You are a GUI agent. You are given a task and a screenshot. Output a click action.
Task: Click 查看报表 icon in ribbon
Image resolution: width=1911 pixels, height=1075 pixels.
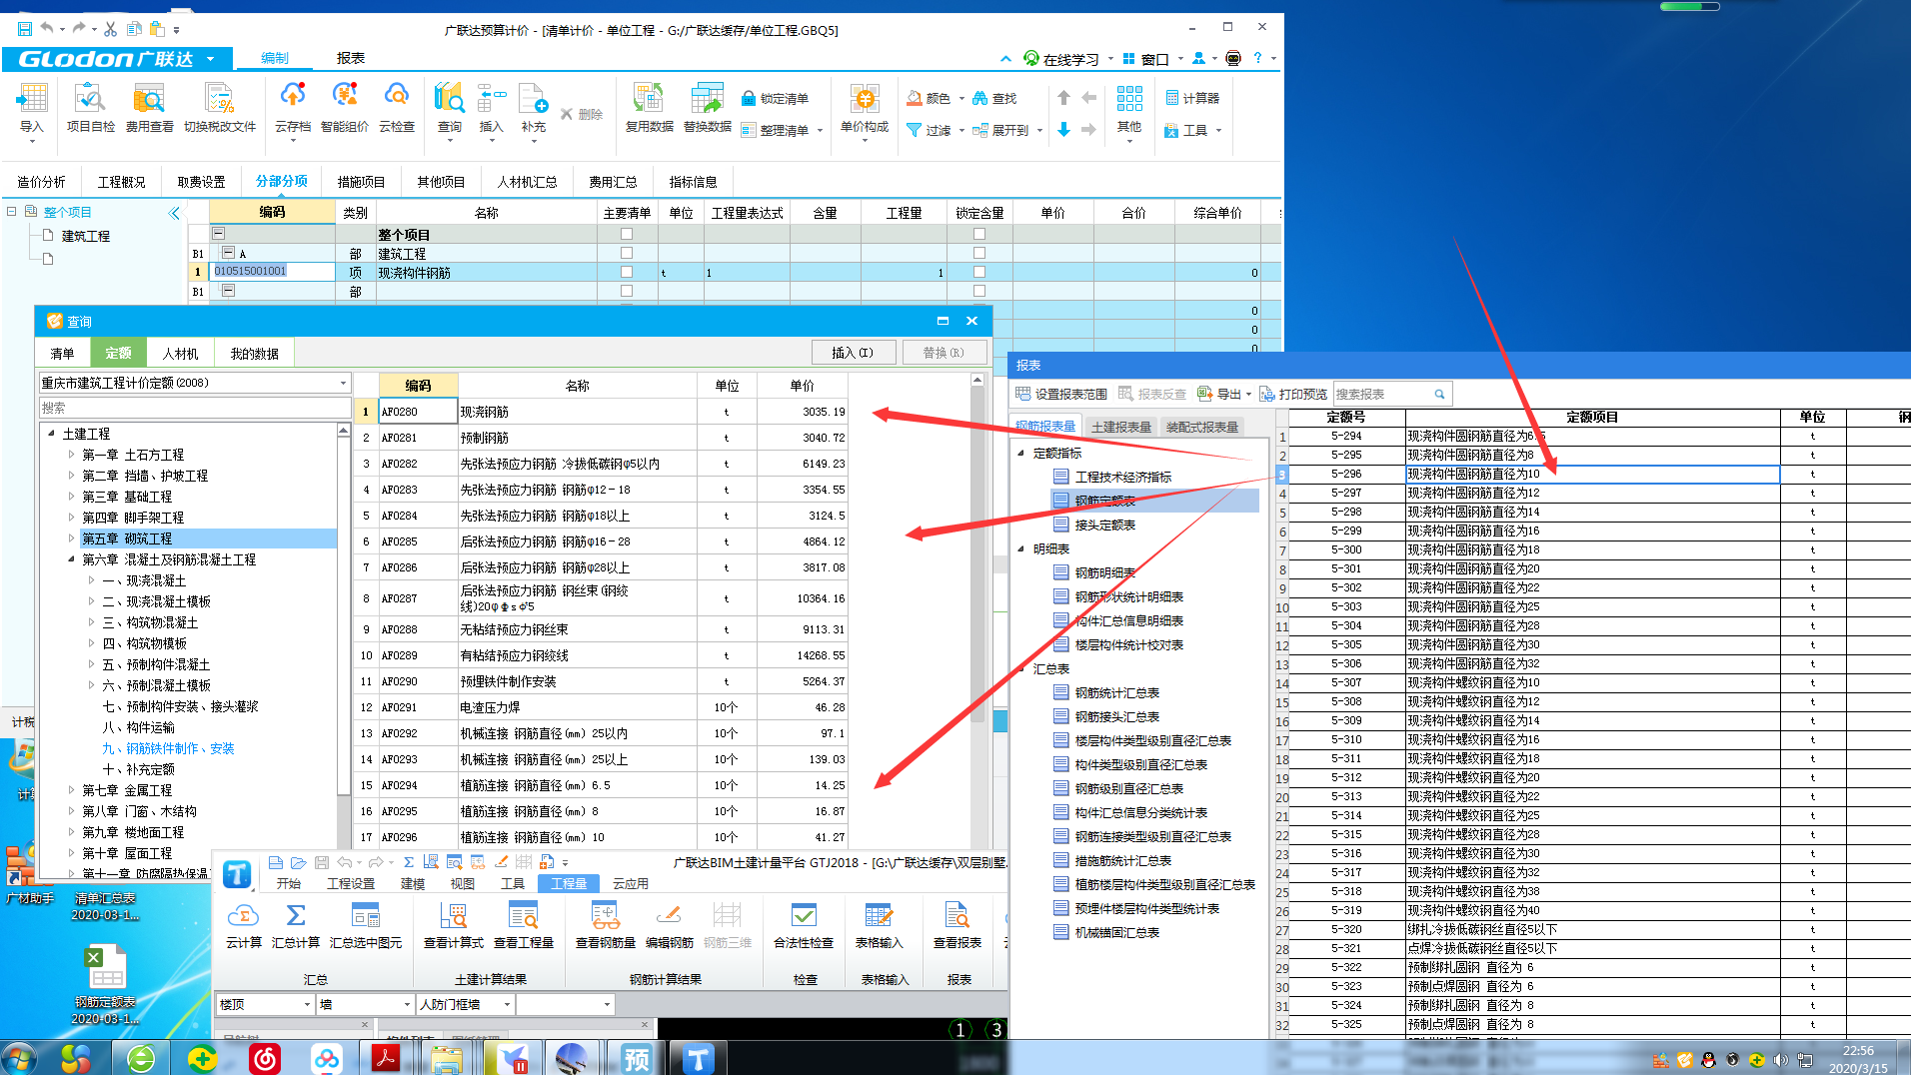click(957, 924)
